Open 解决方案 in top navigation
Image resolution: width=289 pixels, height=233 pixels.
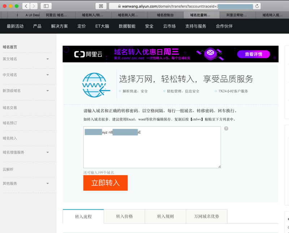tap(59, 26)
